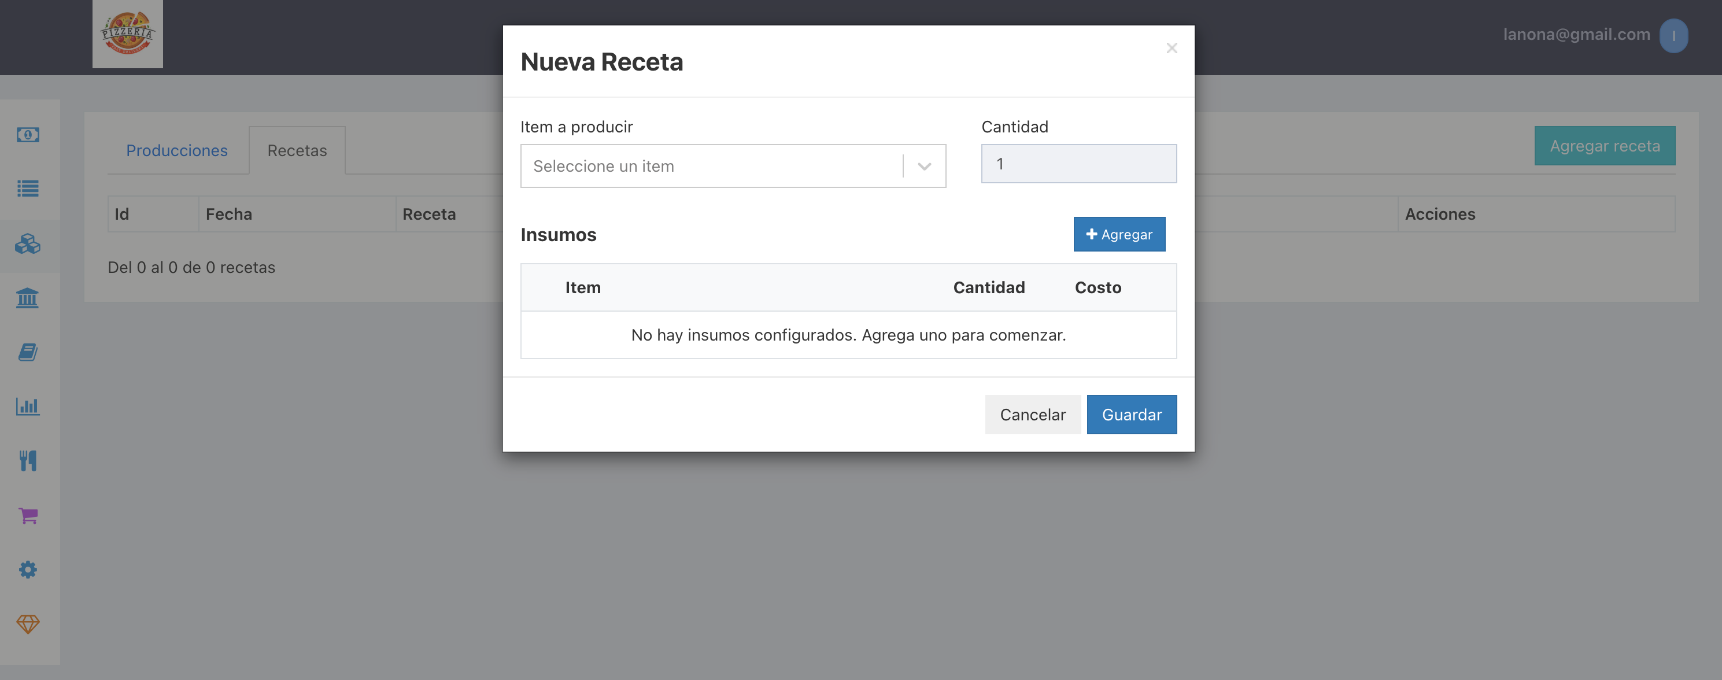This screenshot has width=1722, height=680.
Task: Expand the 'Seleccione un item' dropdown chevron
Action: 925,167
